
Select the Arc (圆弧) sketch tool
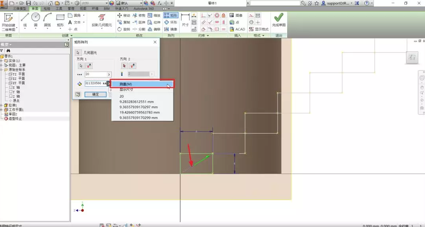point(48,21)
